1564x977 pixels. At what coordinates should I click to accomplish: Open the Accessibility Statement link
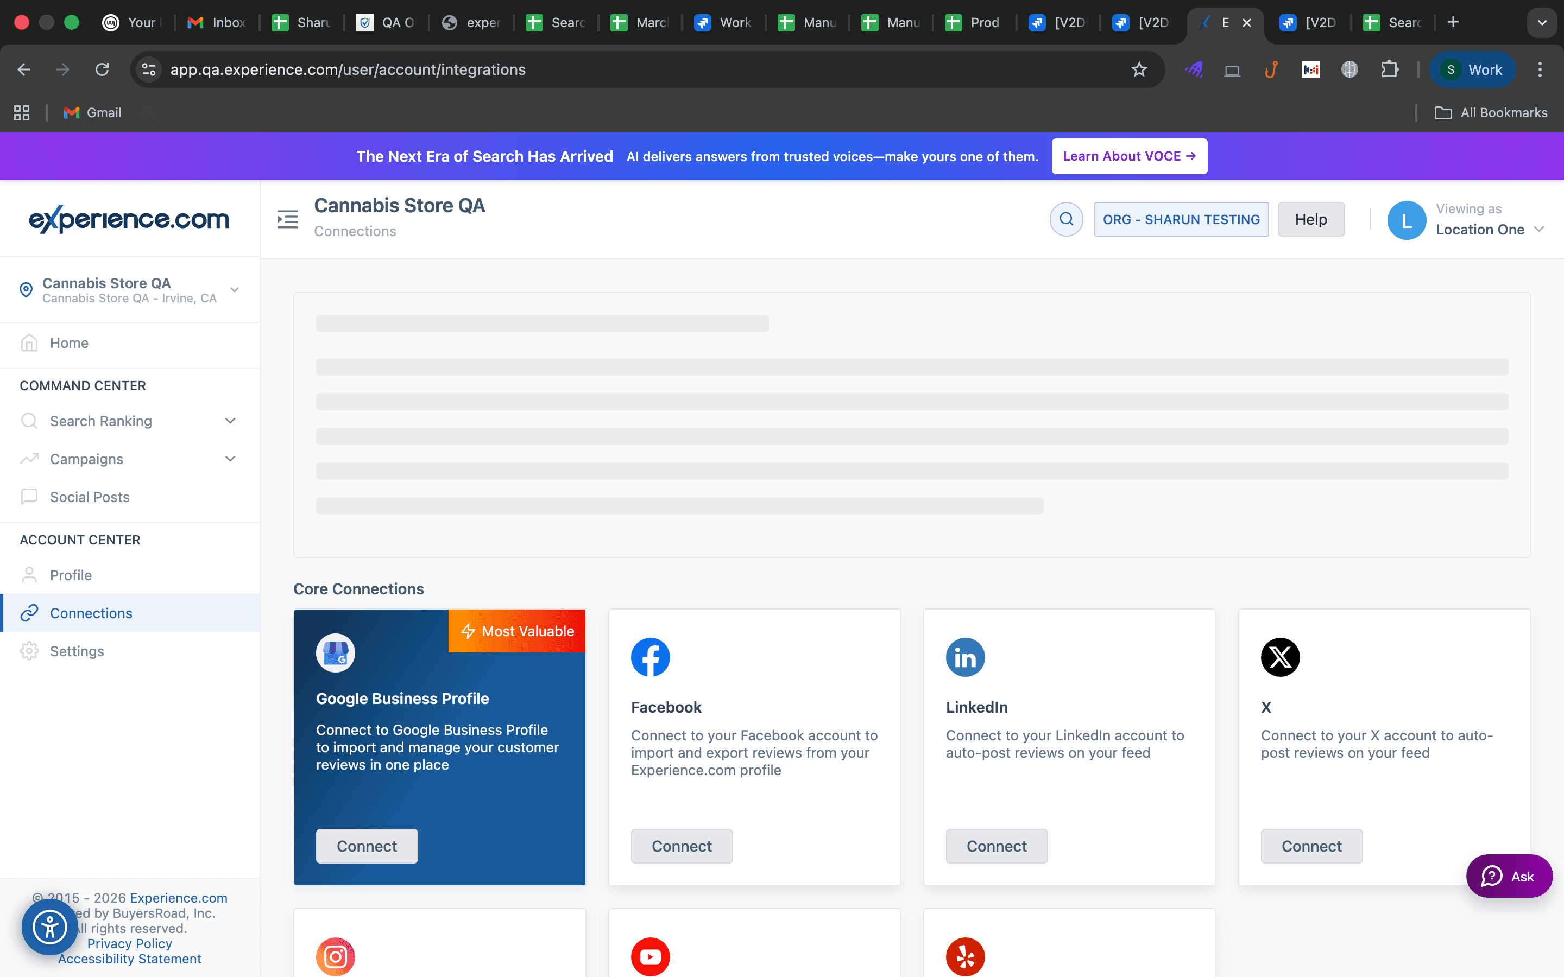(x=129, y=959)
